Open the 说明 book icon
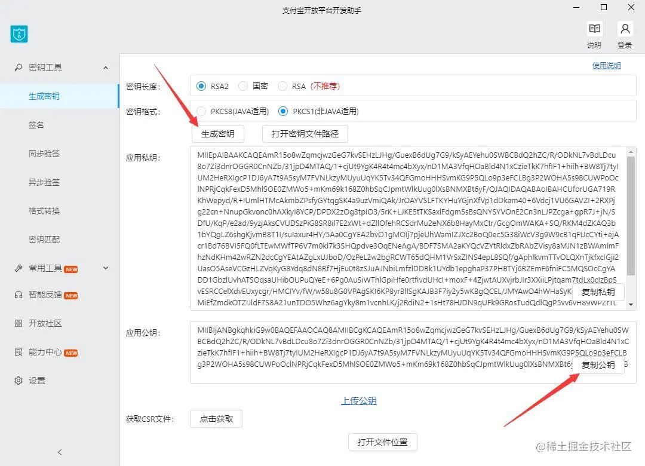645x466 pixels. 594,29
